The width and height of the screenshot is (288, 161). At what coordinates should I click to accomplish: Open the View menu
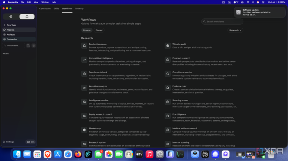pyautogui.click(x=36, y=2)
